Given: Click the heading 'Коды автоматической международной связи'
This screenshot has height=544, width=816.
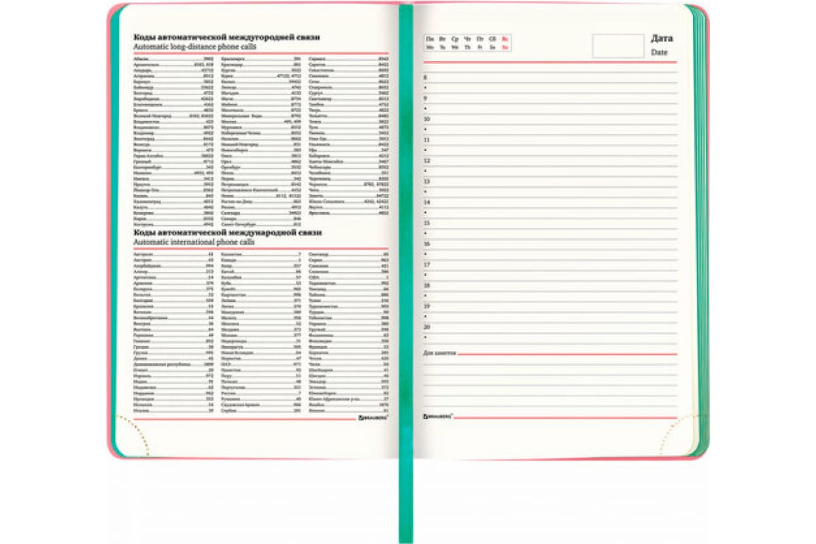Looking at the screenshot, I should tap(226, 232).
